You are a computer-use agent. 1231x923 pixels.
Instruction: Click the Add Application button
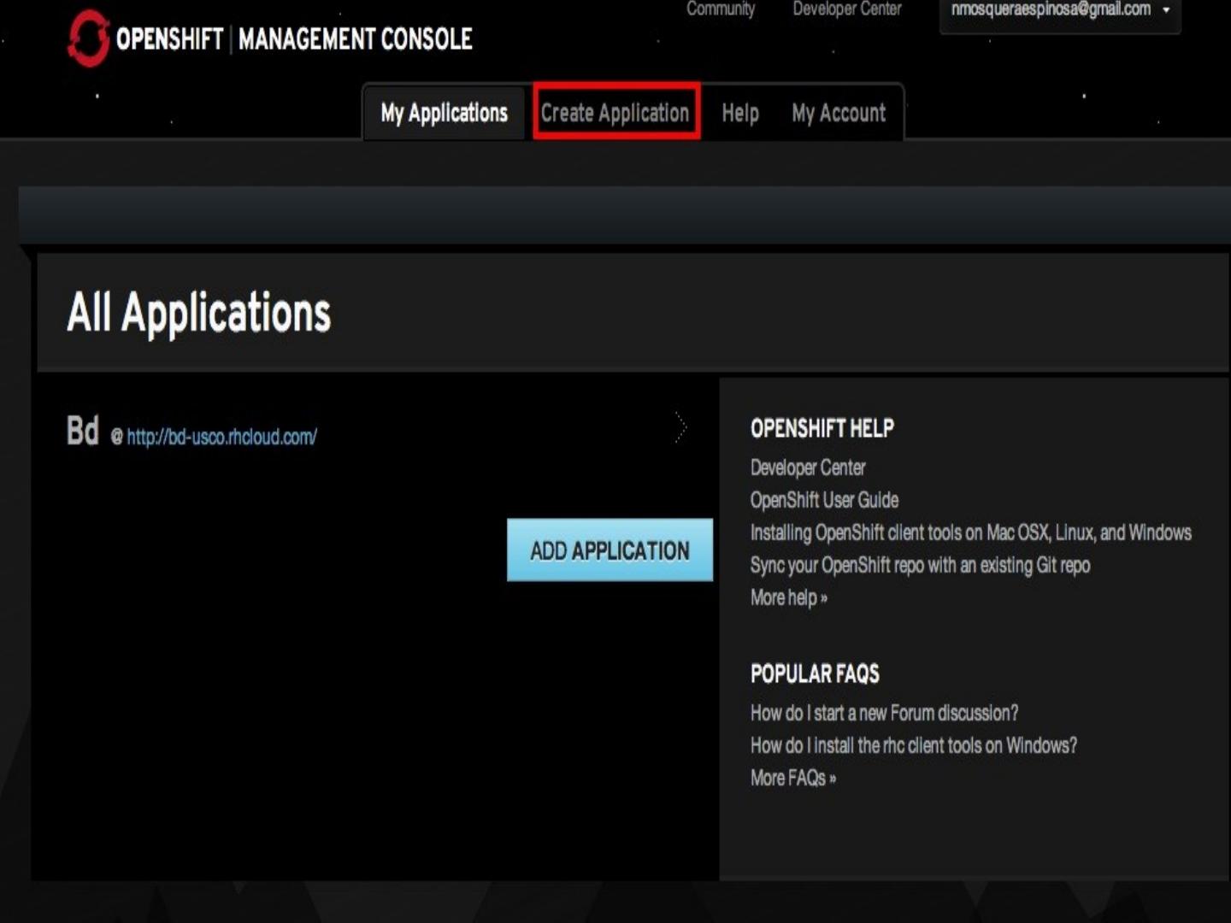point(610,550)
